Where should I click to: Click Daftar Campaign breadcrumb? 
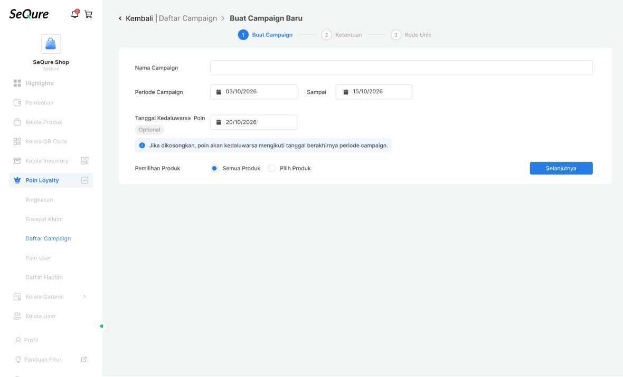click(187, 18)
